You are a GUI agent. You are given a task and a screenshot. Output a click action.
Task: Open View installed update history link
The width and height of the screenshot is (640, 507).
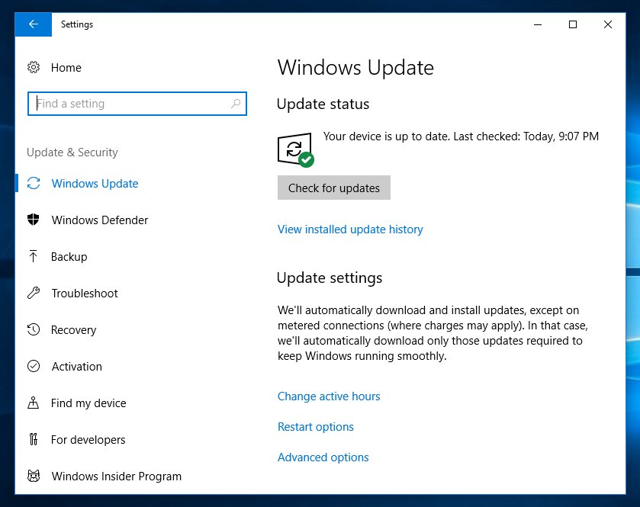tap(350, 229)
